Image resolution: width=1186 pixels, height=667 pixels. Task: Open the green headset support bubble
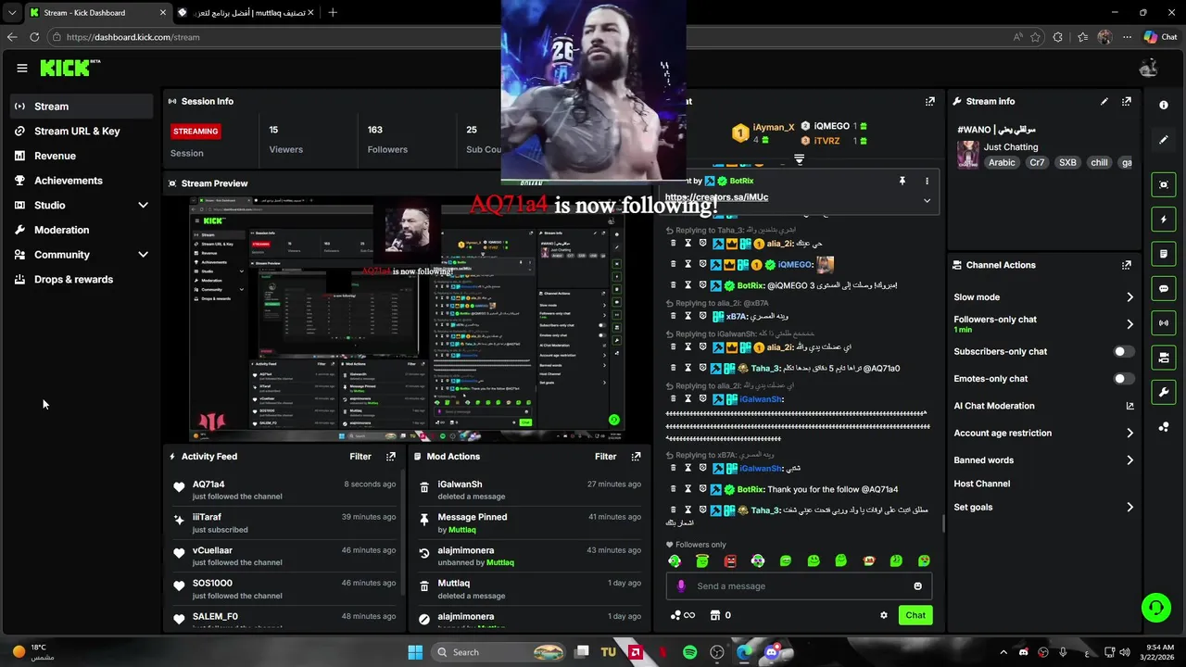coord(1155,608)
